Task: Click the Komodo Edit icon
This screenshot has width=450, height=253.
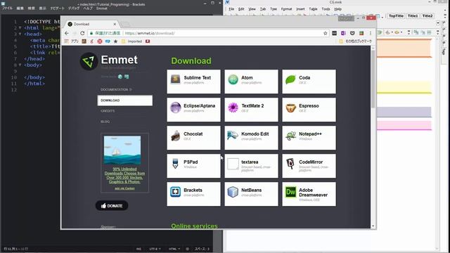Action: point(233,136)
